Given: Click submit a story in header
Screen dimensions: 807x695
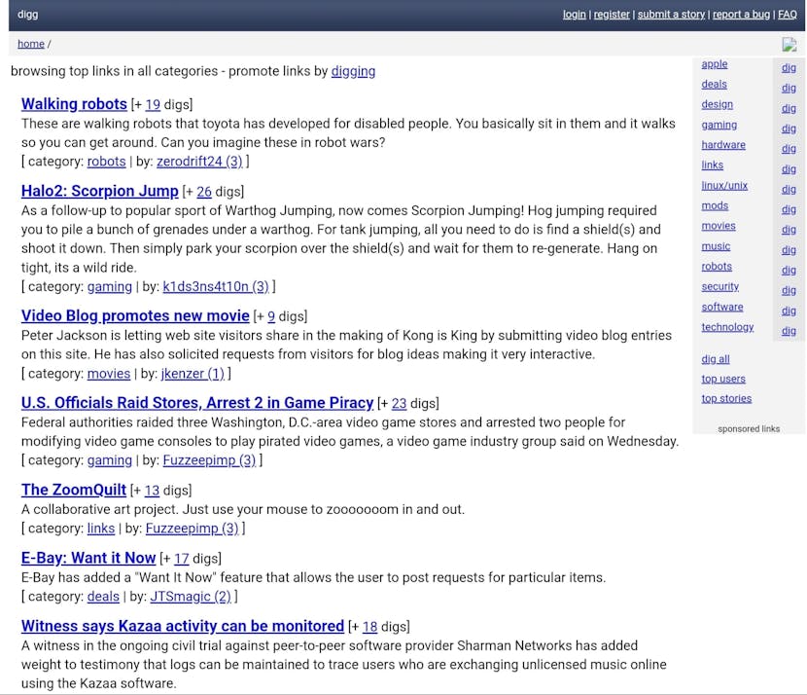Looking at the screenshot, I should 671,15.
